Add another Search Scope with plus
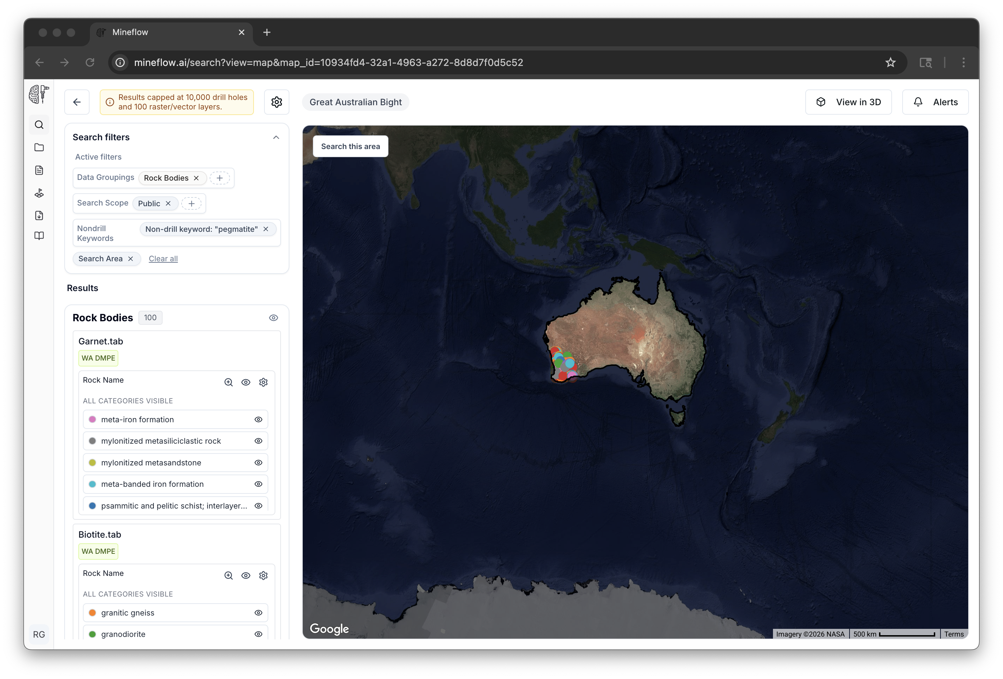The width and height of the screenshot is (1003, 679). click(192, 203)
